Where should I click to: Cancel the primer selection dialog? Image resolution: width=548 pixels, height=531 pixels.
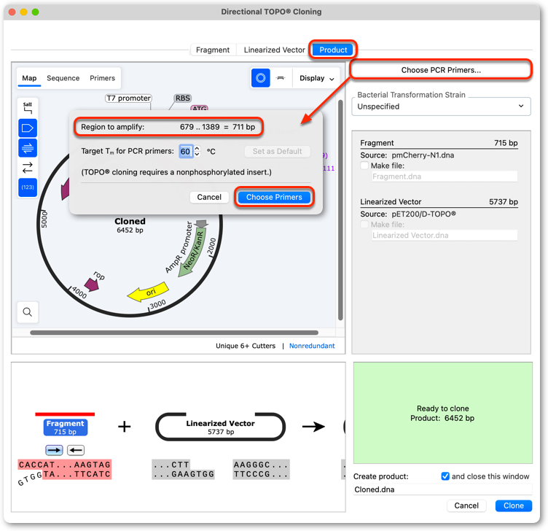[x=209, y=197]
